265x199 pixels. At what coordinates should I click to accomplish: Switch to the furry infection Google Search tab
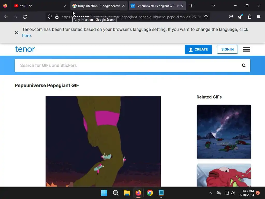[99, 6]
